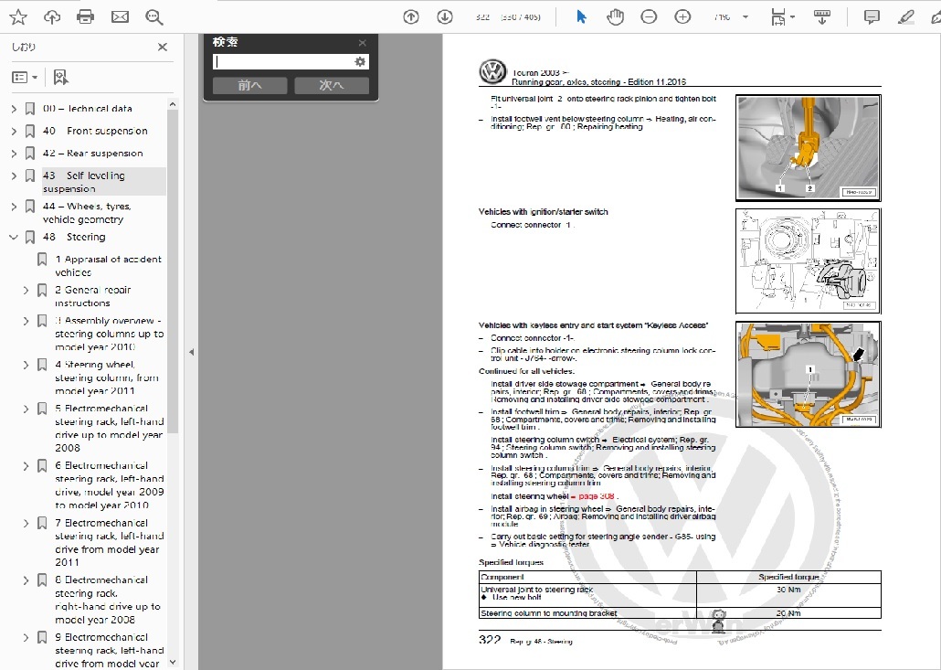Viewport: 941px width, 670px height.
Task: Zoom out with the minus icon
Action: (x=649, y=17)
